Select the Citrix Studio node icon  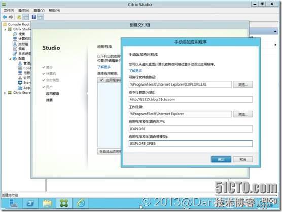[10, 29]
